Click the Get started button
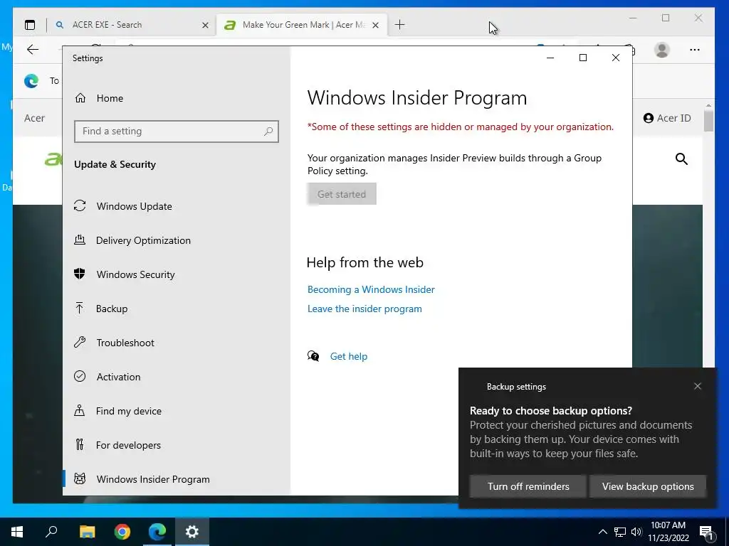Viewport: 729px width, 546px height. [x=342, y=194]
